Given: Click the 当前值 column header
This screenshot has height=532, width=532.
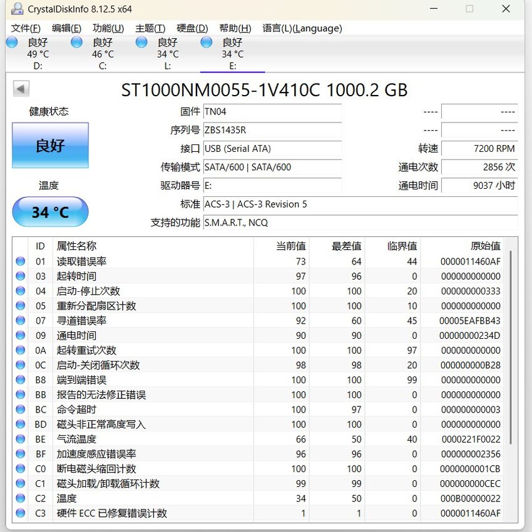Looking at the screenshot, I should point(282,246).
